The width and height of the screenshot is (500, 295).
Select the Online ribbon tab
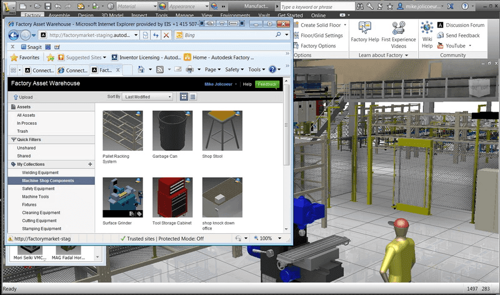coord(318,15)
